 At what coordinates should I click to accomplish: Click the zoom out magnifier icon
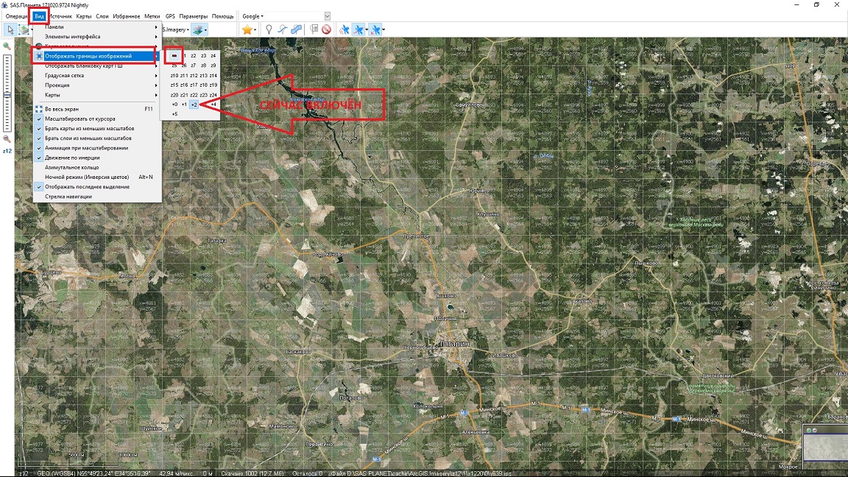pyautogui.click(x=7, y=138)
